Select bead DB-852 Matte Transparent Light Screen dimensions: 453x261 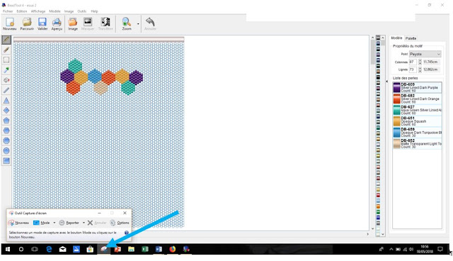pos(417,144)
